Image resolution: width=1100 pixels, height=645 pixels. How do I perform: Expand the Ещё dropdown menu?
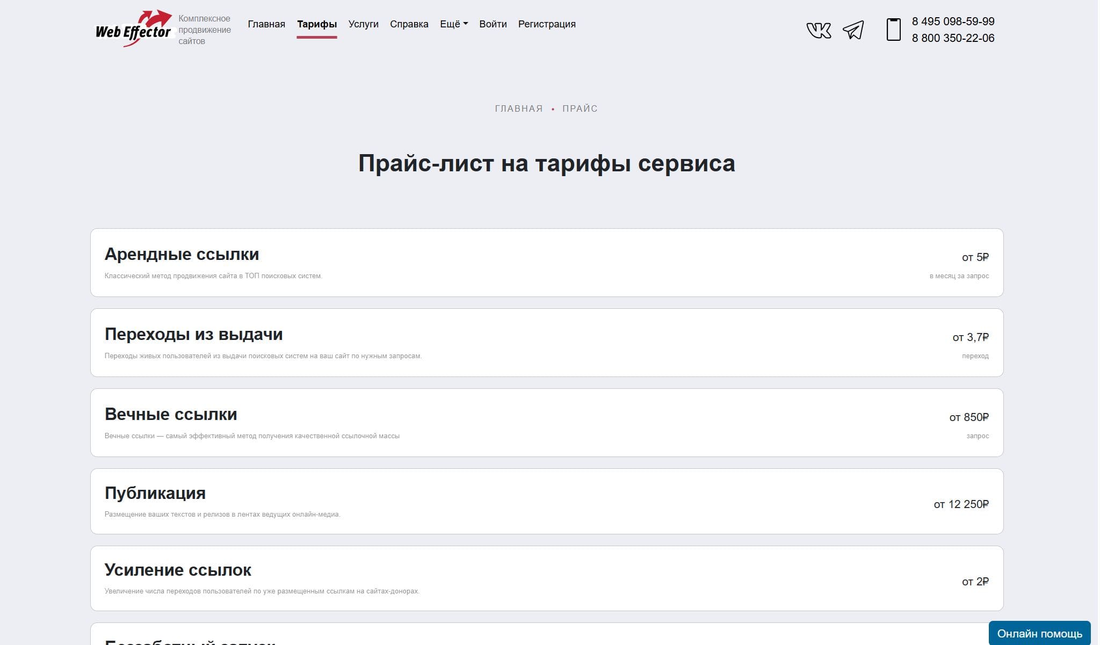[x=453, y=24]
